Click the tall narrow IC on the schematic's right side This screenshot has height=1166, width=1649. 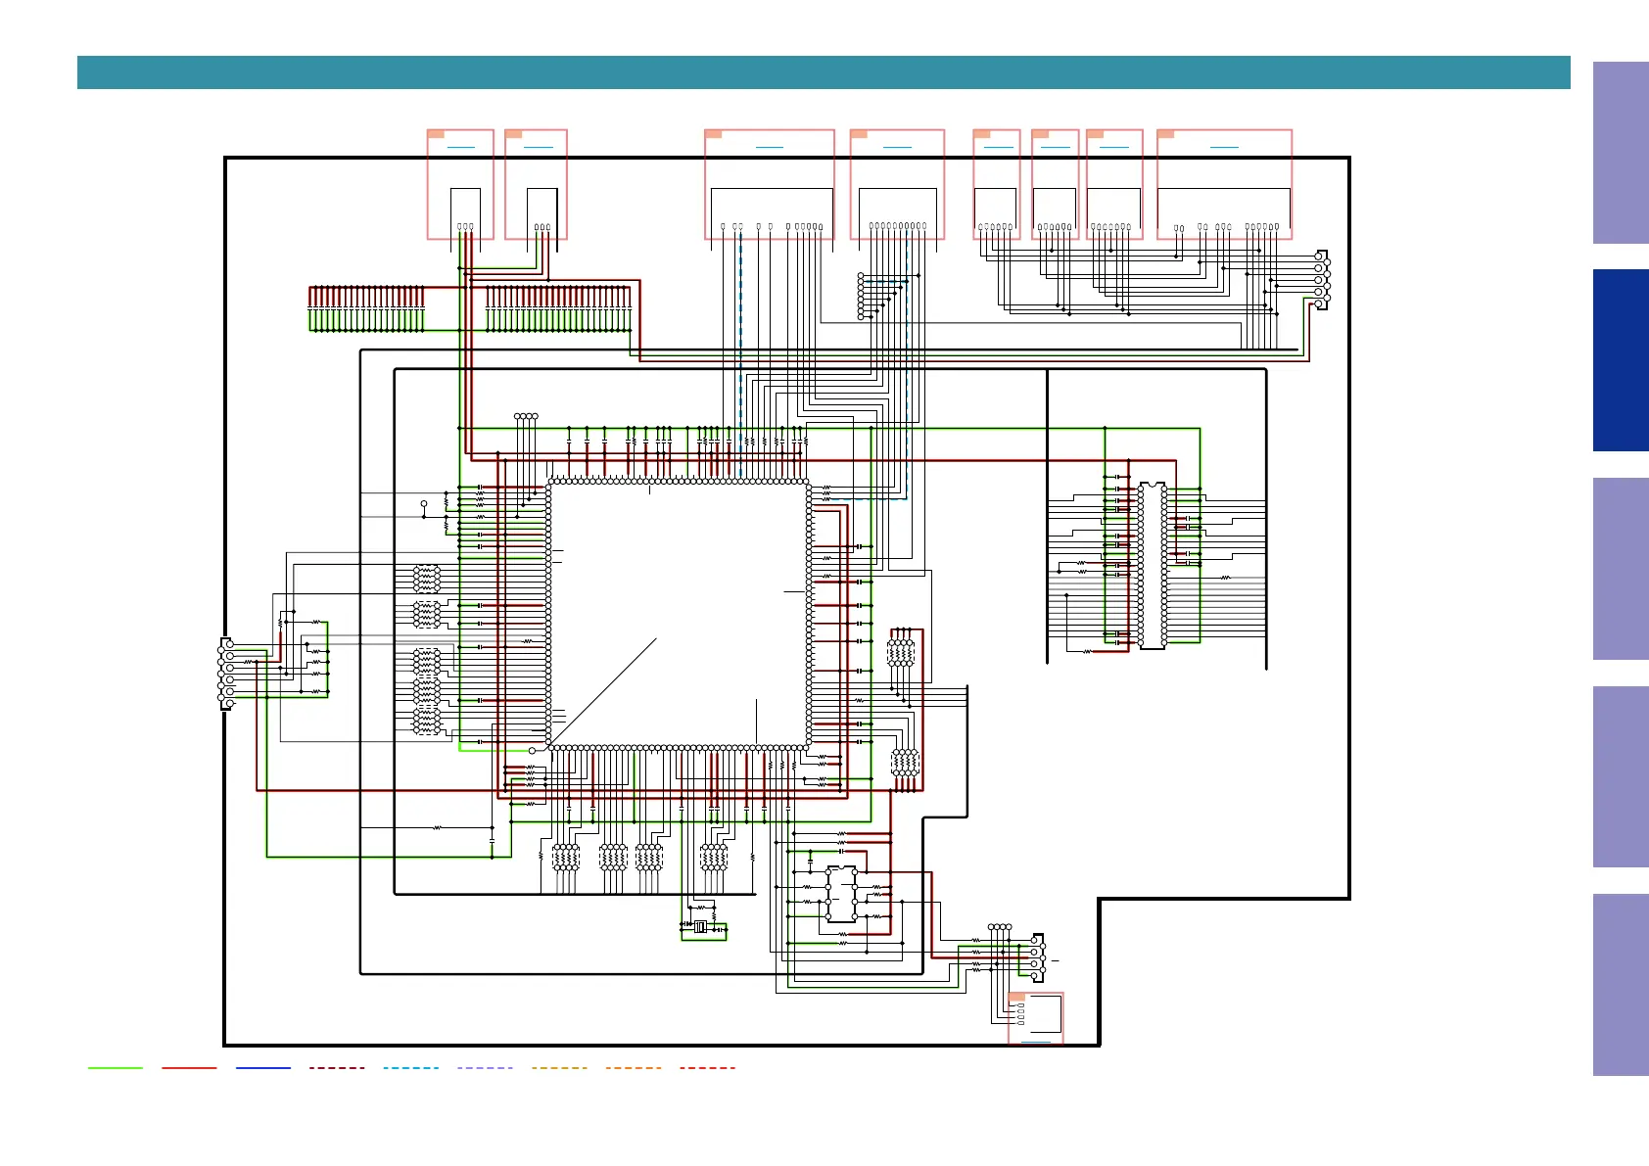click(x=1153, y=566)
